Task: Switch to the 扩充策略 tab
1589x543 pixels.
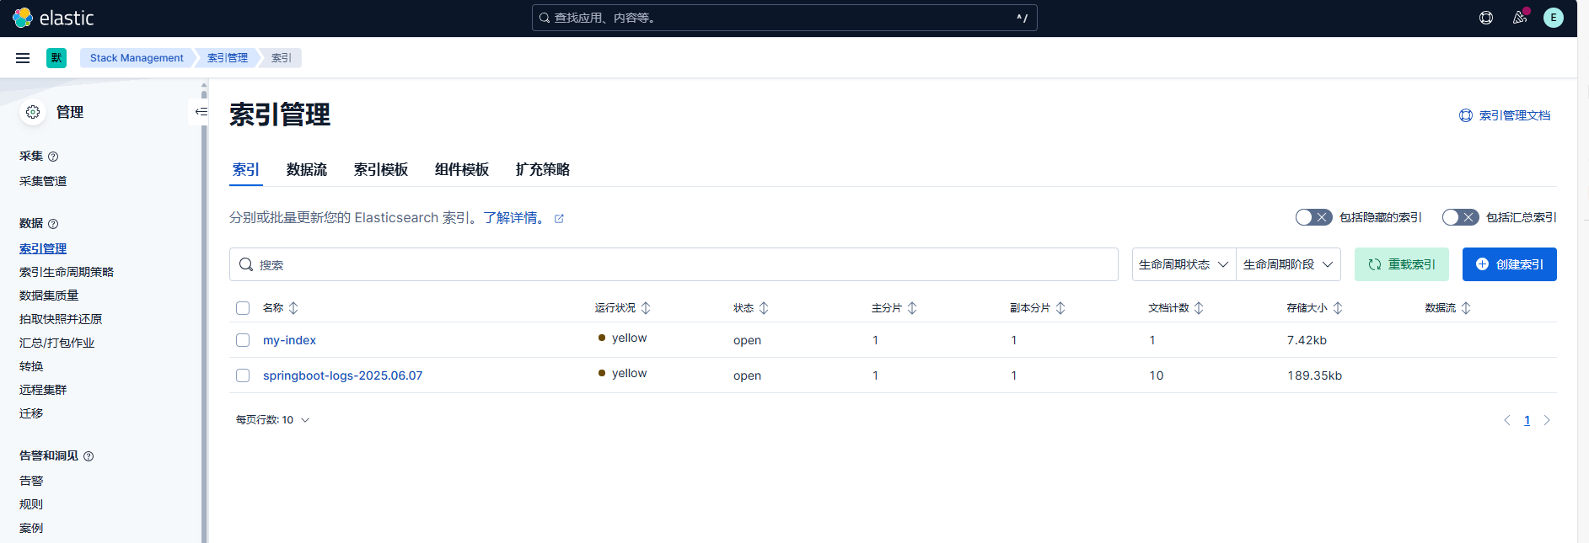Action: coord(543,169)
